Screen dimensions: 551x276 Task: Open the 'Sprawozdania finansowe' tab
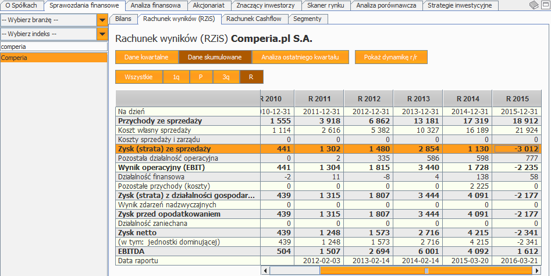[85, 5]
